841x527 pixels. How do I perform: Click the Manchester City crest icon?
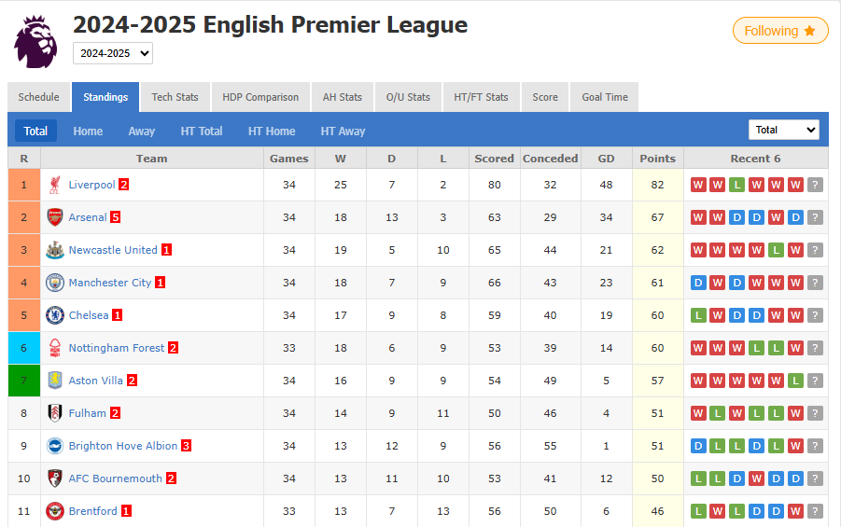point(55,283)
